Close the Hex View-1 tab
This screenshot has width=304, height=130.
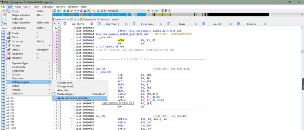coord(126,24)
